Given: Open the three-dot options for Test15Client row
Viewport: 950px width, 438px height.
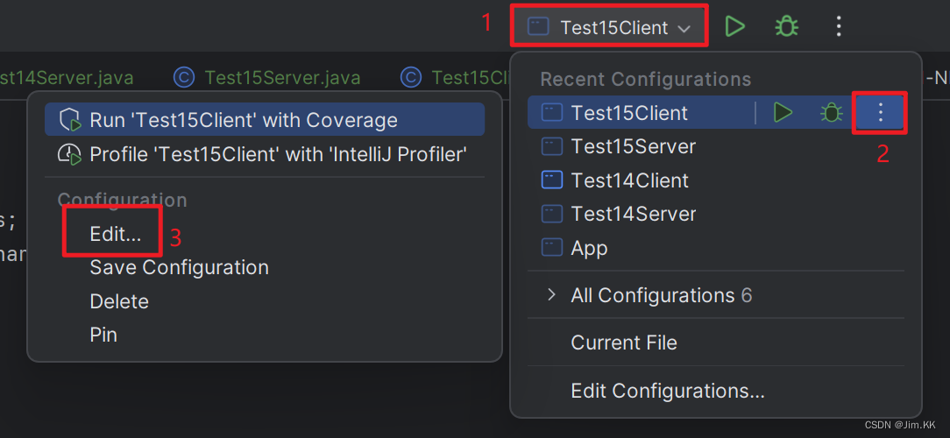Looking at the screenshot, I should (881, 113).
